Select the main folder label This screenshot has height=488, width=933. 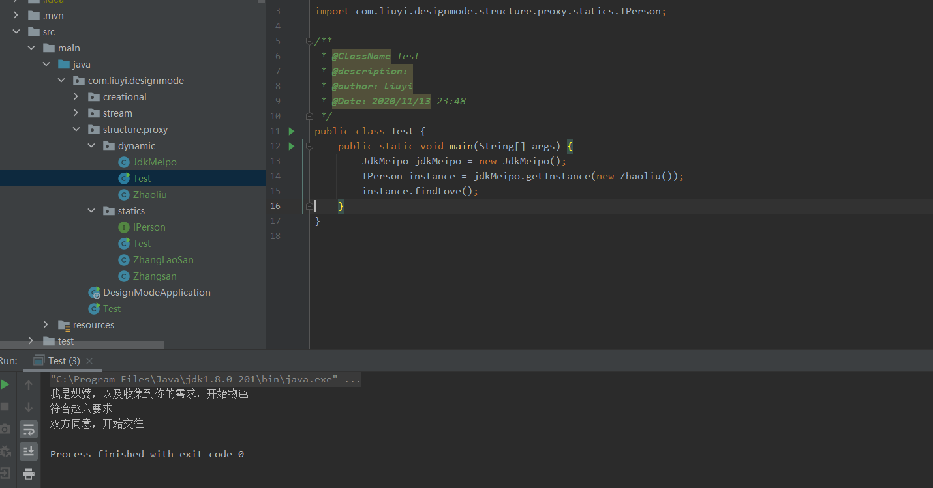pos(69,48)
